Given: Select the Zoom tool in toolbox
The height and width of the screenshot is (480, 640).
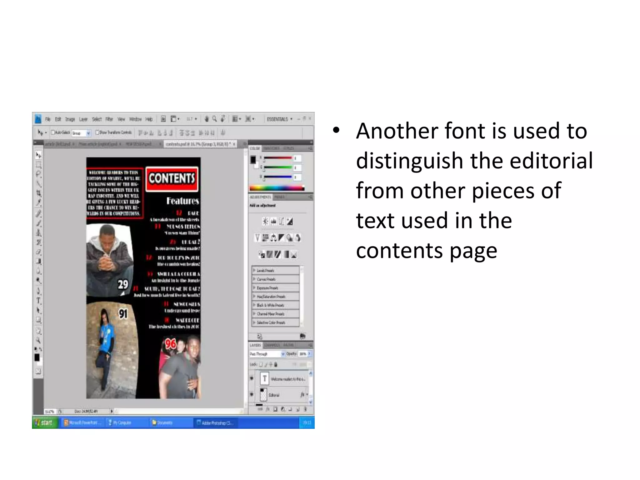Looking at the screenshot, I should [38, 340].
